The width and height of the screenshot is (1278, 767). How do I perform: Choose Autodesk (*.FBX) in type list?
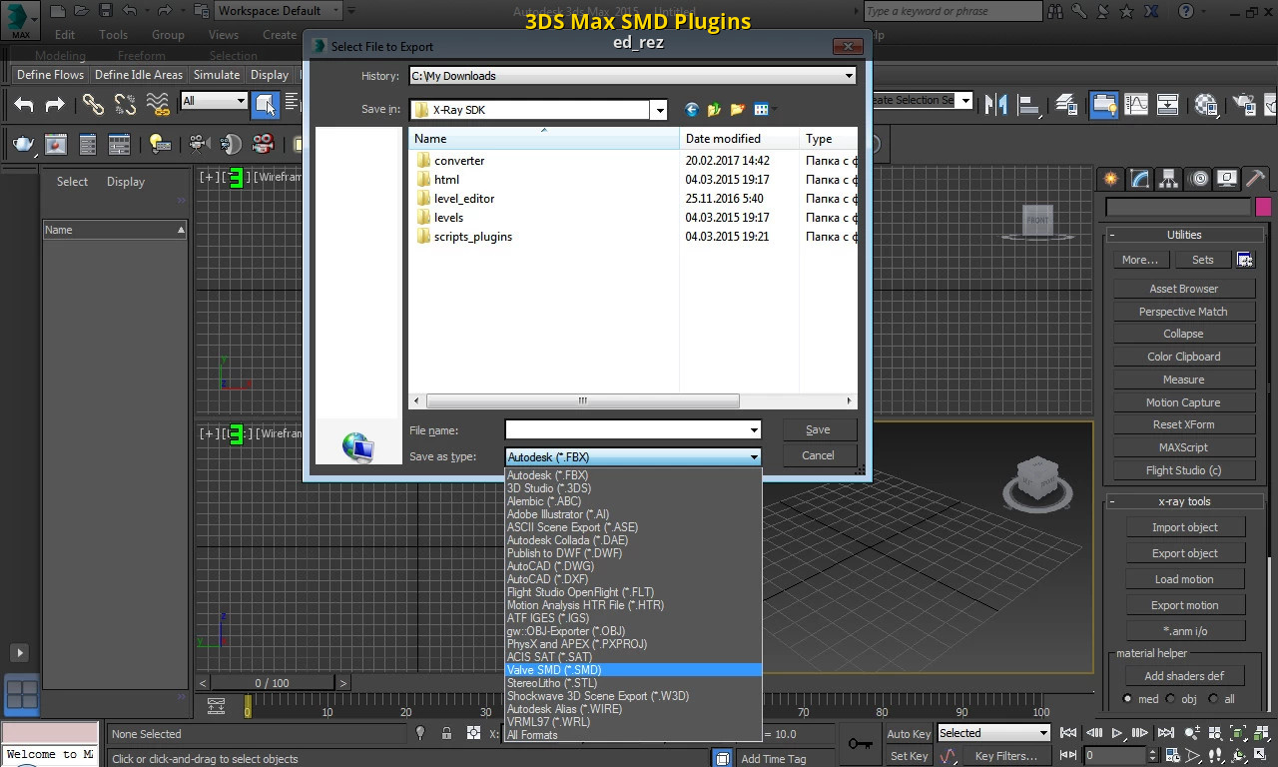(x=633, y=475)
